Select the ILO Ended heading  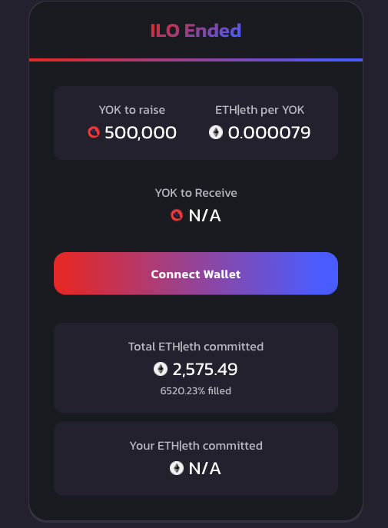pos(196,31)
